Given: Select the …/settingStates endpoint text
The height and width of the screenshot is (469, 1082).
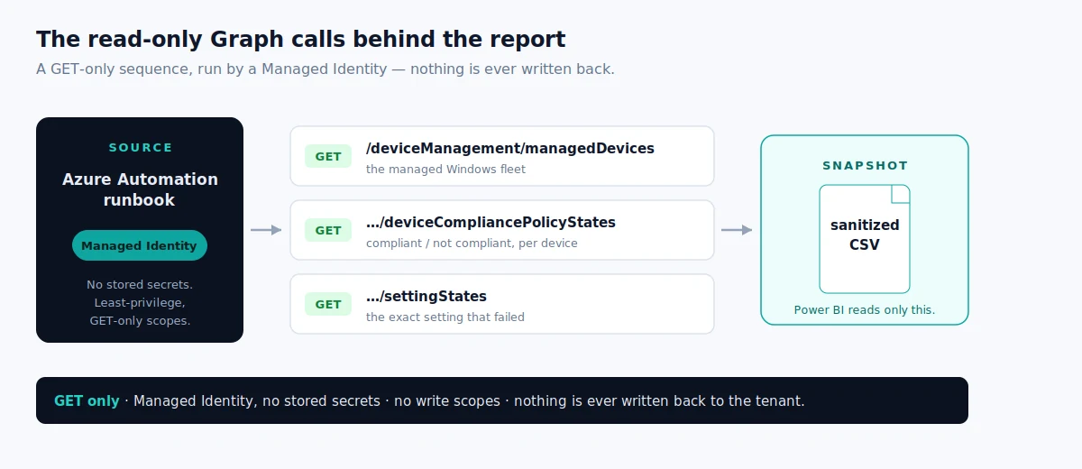Looking at the screenshot, I should click(426, 296).
